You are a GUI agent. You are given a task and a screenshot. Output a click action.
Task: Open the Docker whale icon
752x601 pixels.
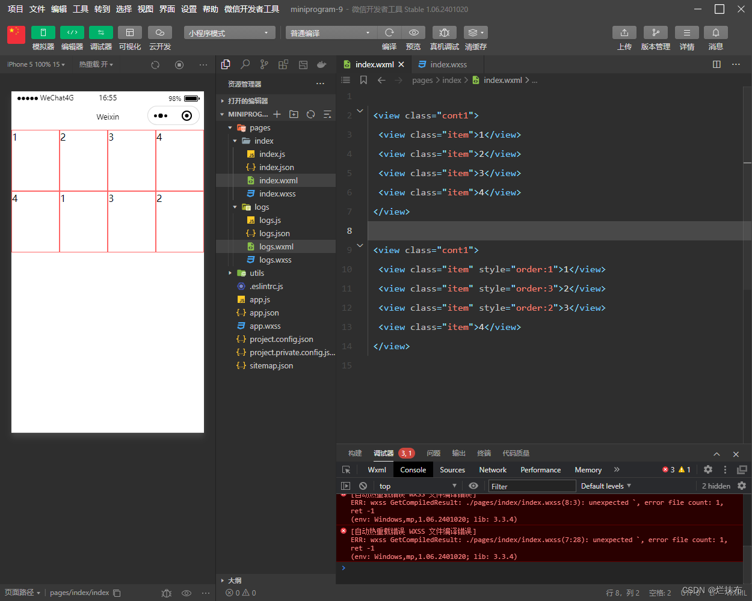click(322, 64)
